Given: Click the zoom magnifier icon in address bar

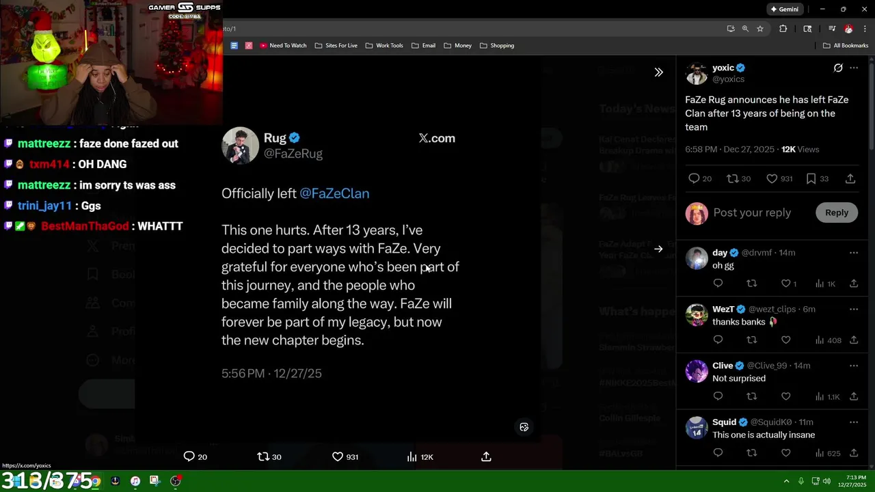Looking at the screenshot, I should pos(745,29).
